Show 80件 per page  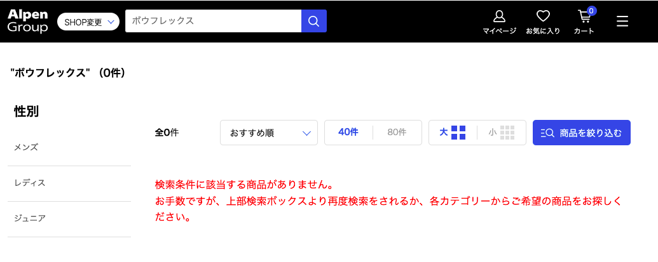click(x=397, y=132)
